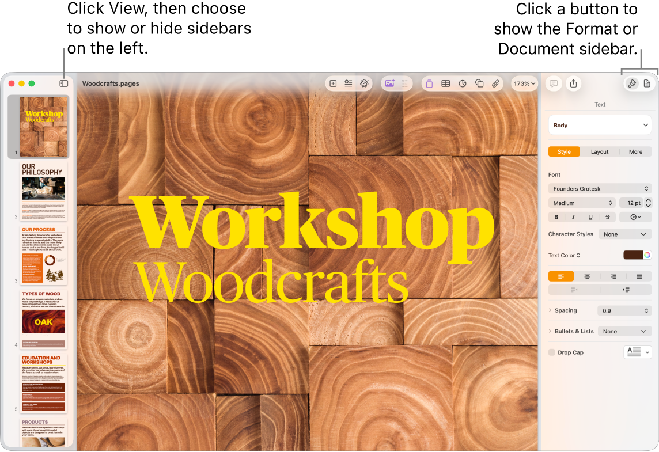Image resolution: width=659 pixels, height=452 pixels.
Task: Toggle the page thumbnails sidebar view
Action: 63,83
